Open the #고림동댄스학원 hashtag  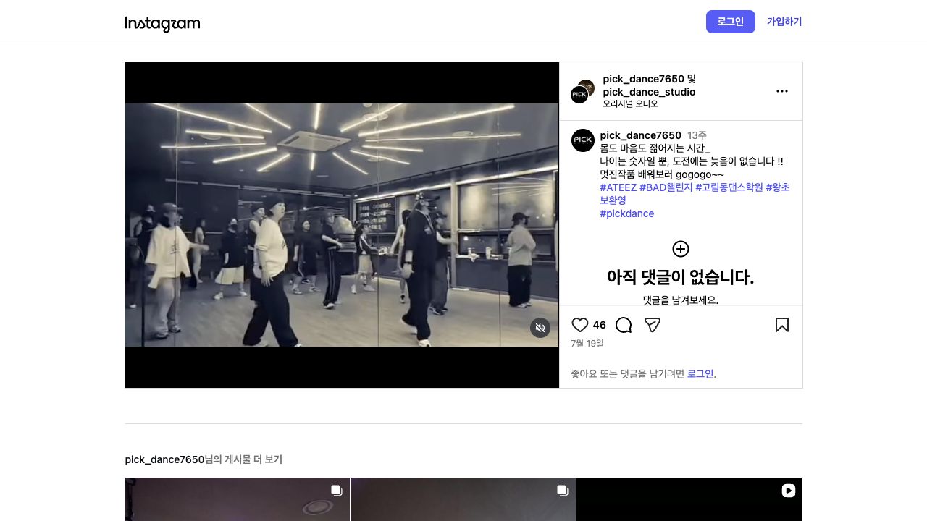pyautogui.click(x=729, y=187)
